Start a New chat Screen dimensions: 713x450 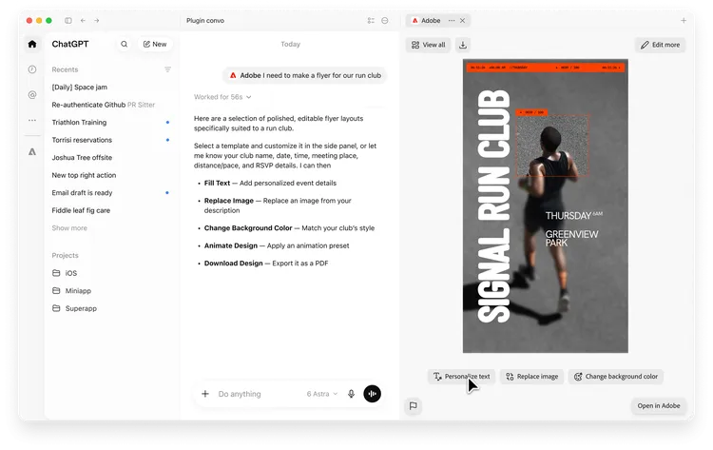155,44
